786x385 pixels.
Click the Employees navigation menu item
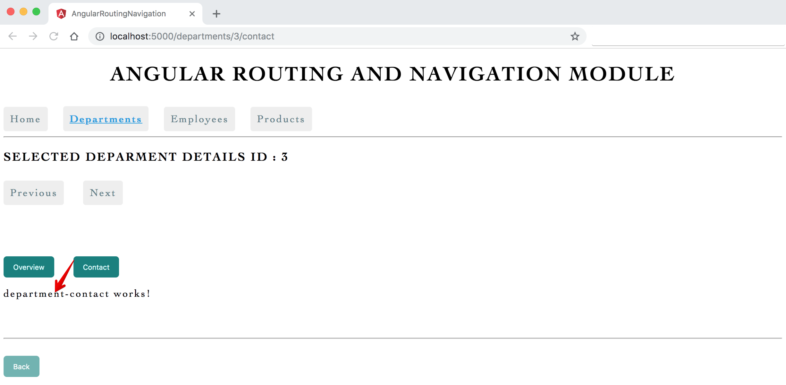coord(199,119)
